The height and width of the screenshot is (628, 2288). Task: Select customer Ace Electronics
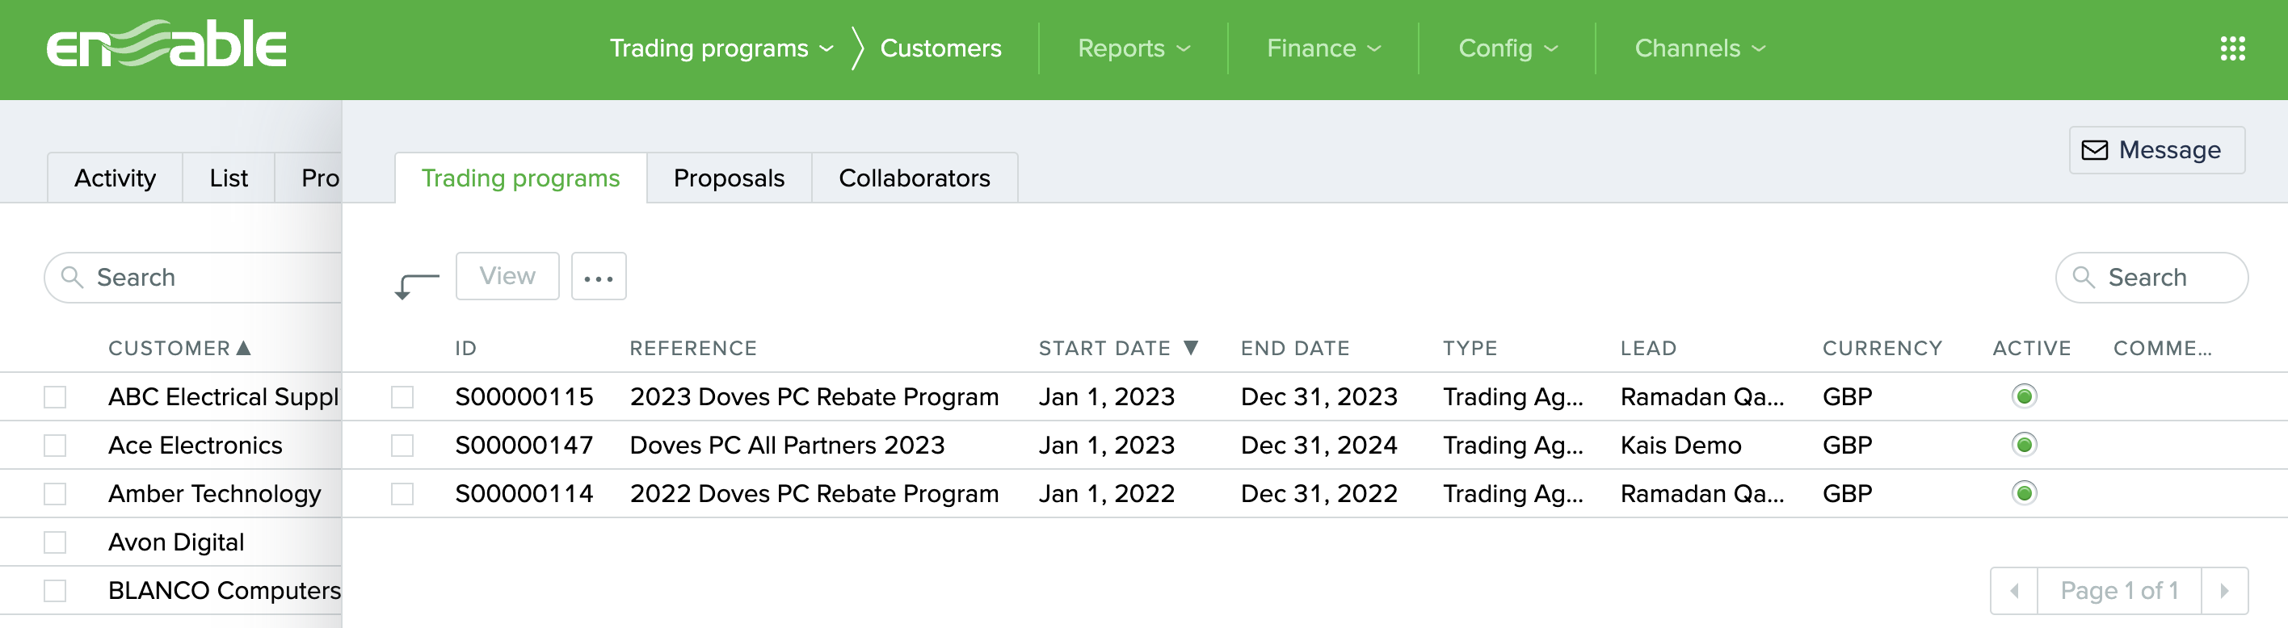click(x=195, y=446)
